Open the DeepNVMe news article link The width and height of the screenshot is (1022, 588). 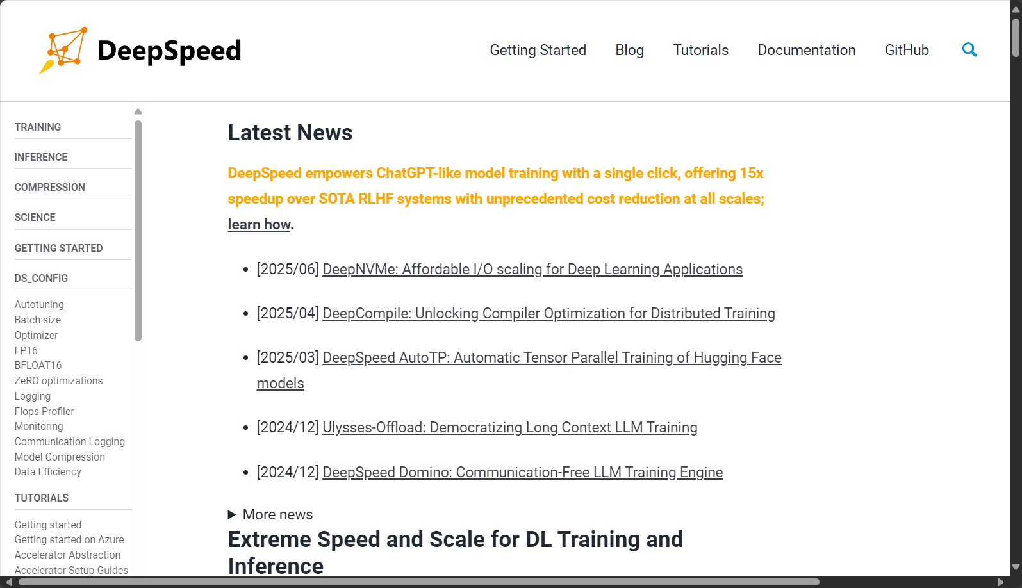coord(532,269)
